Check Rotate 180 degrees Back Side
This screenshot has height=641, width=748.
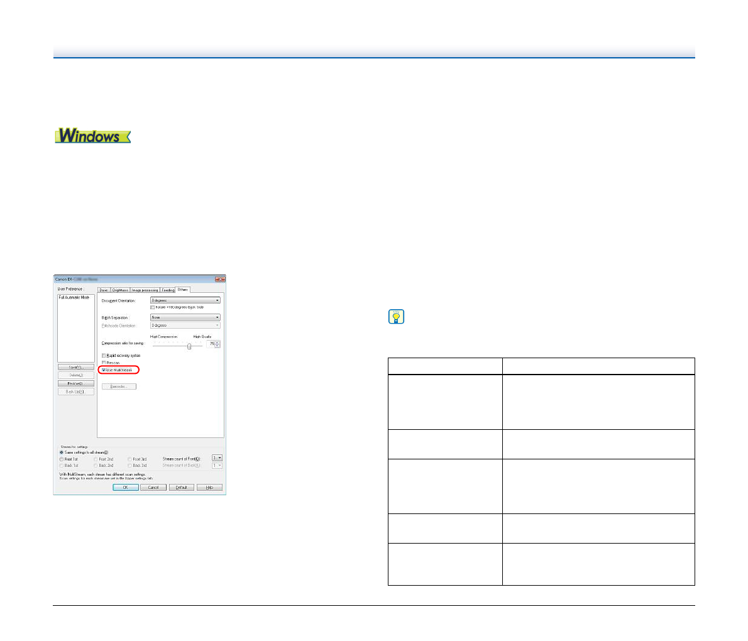coord(153,307)
